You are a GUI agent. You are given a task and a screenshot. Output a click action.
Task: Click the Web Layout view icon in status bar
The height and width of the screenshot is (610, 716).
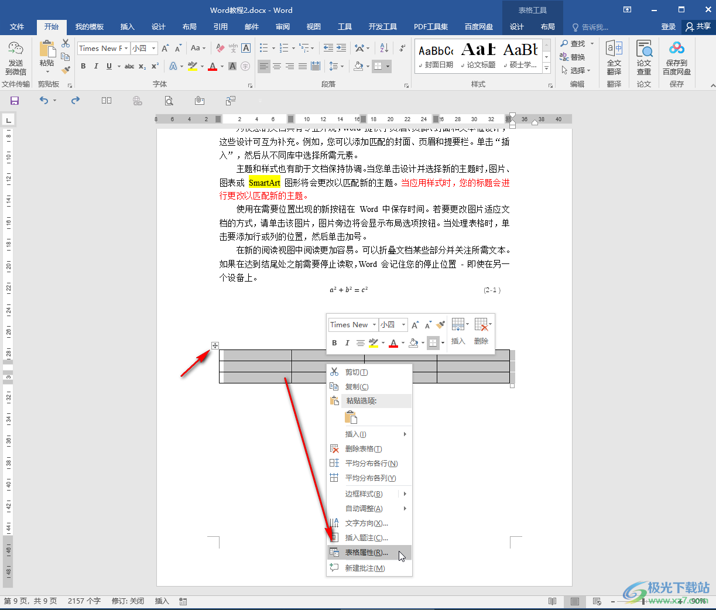597,601
